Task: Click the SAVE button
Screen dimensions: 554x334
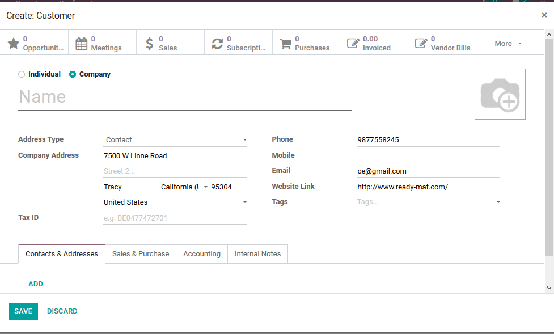Action: 23,311
